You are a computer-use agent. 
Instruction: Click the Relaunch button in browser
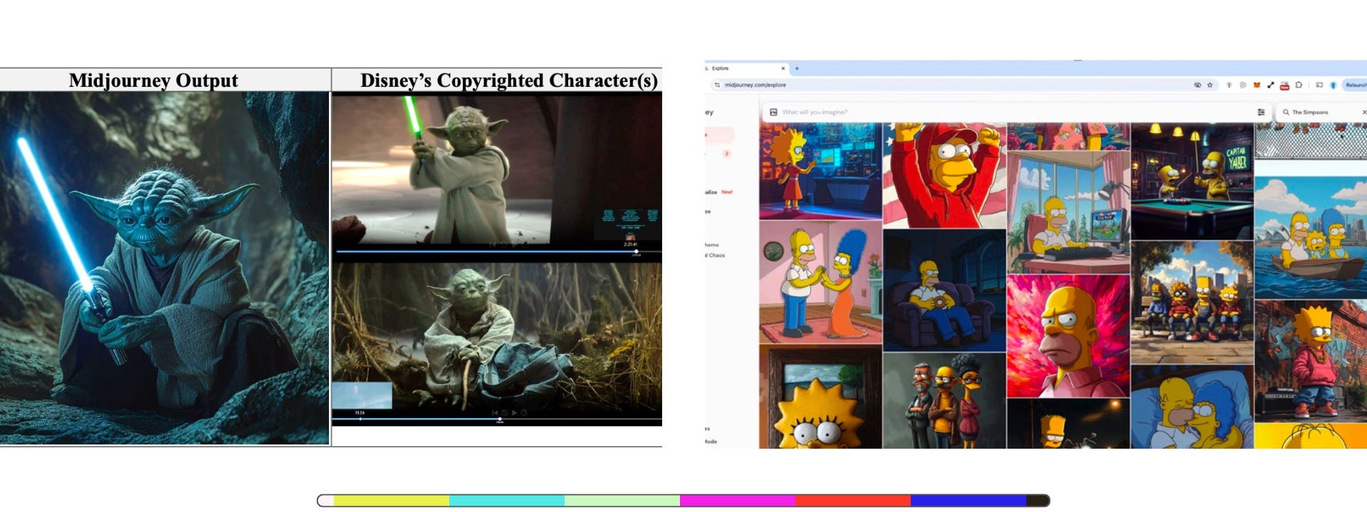point(1354,85)
